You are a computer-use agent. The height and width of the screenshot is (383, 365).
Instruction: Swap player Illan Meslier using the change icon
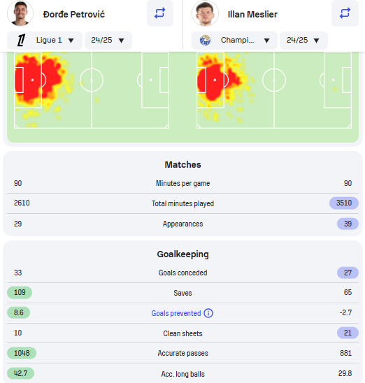click(x=345, y=13)
